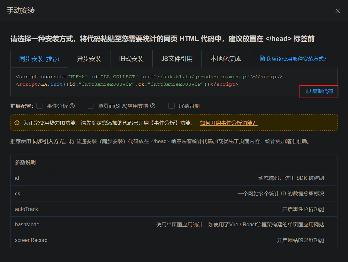The image size is (348, 262).
Task: Click the first script line in the code box
Action: (x=149, y=77)
